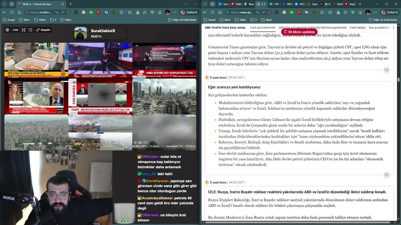This screenshot has height=225, width=401.
Task: Share the Eğer aramıza yeni katıldıysanız update
Action: pyautogui.click(x=387, y=175)
